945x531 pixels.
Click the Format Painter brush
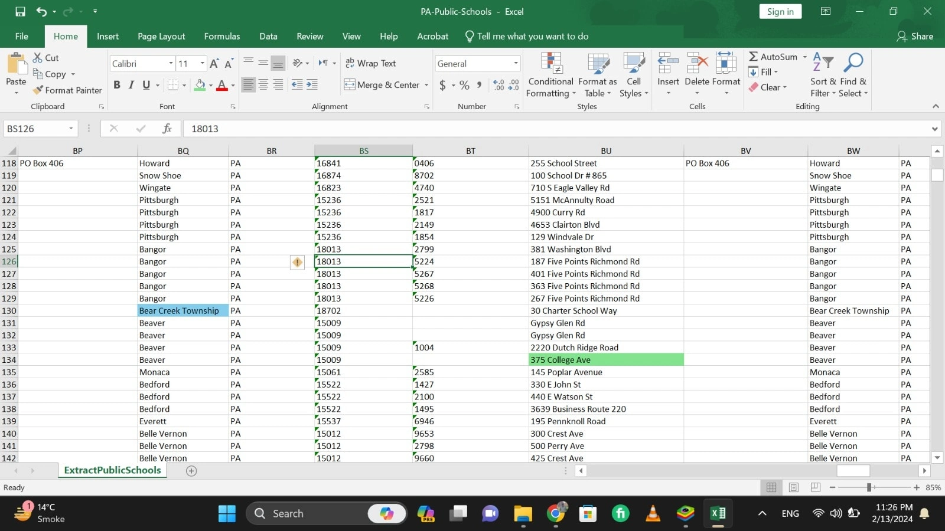tap(67, 90)
